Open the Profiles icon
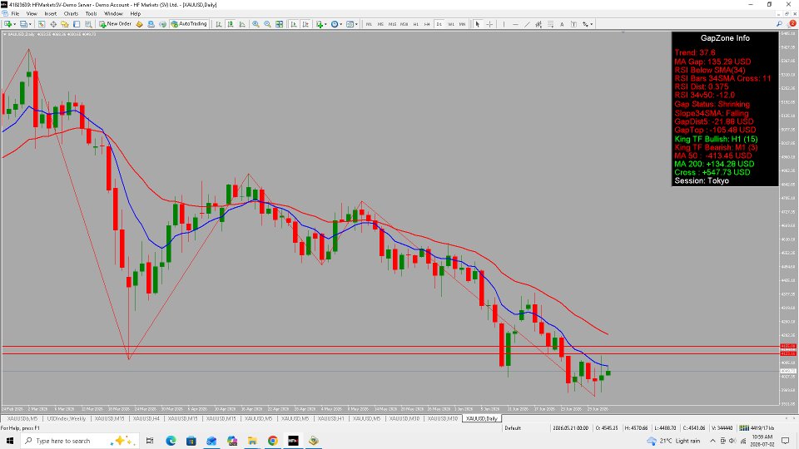This screenshot has height=449, width=799. point(23,24)
